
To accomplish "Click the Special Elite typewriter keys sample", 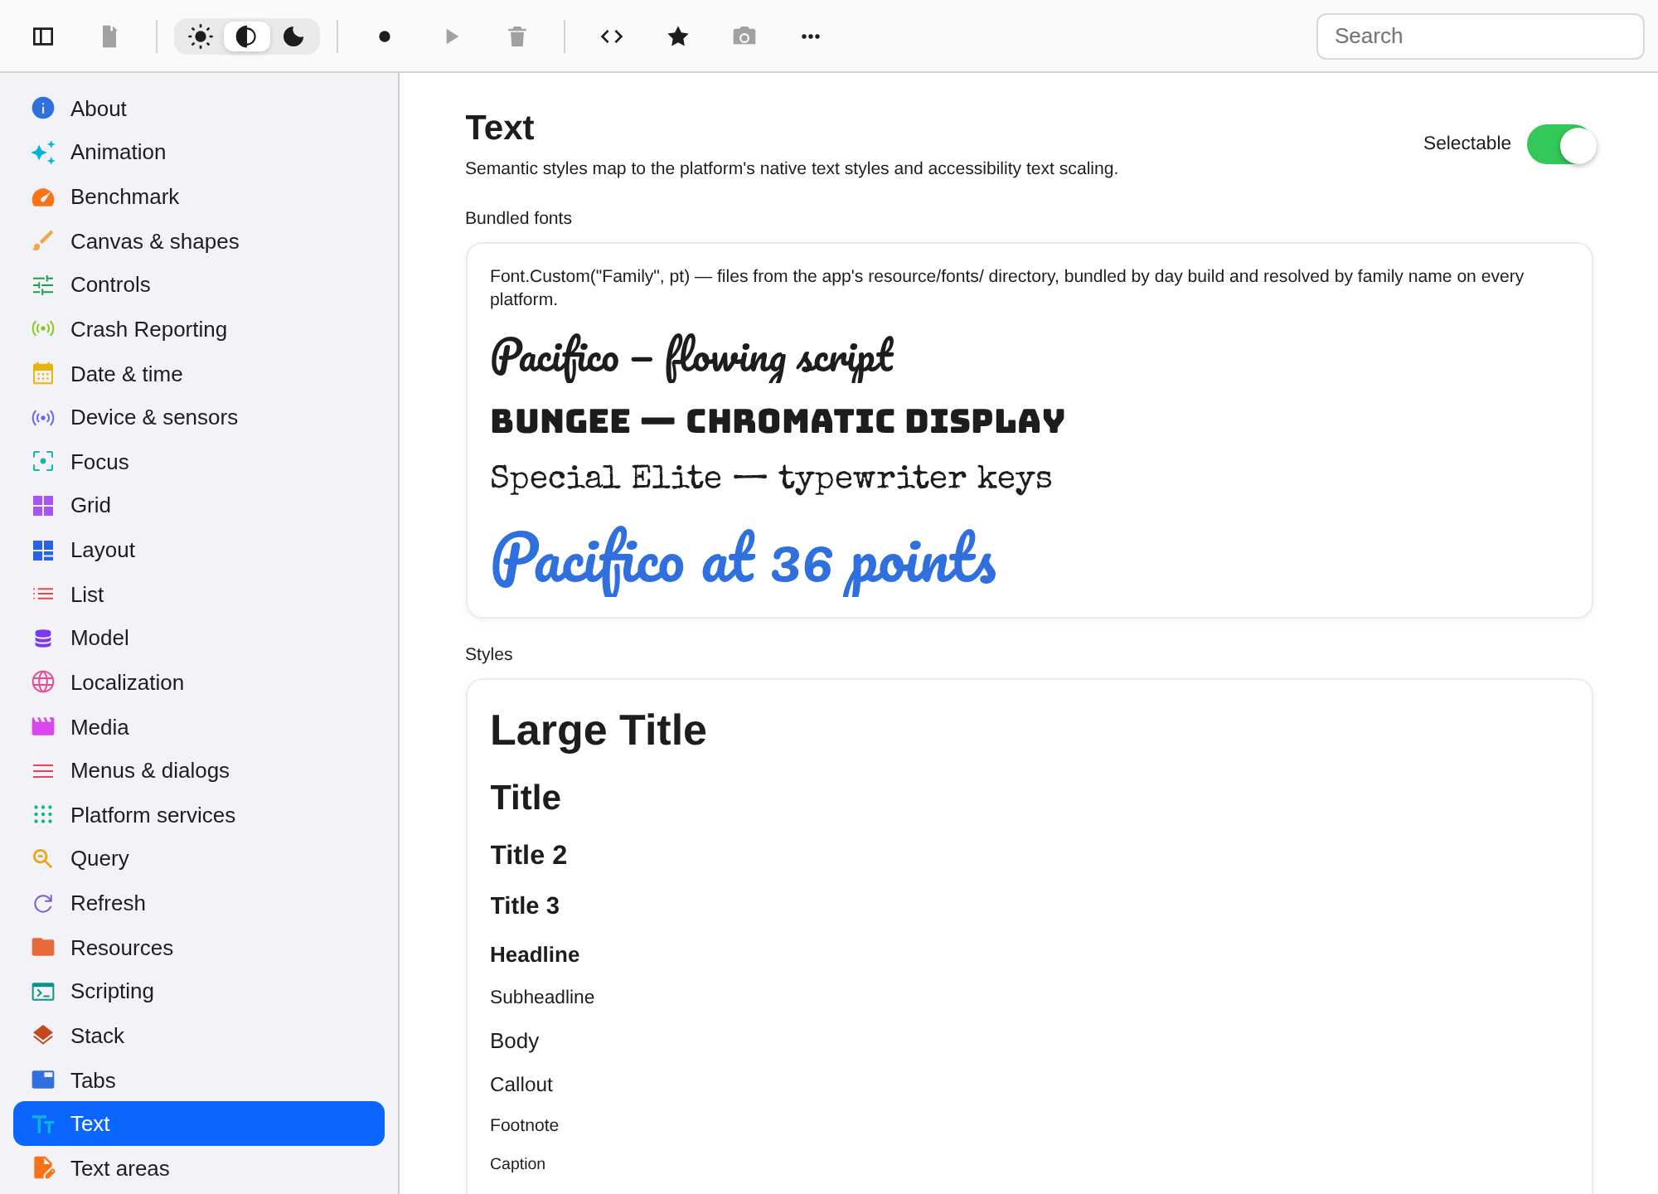I will tap(771, 478).
